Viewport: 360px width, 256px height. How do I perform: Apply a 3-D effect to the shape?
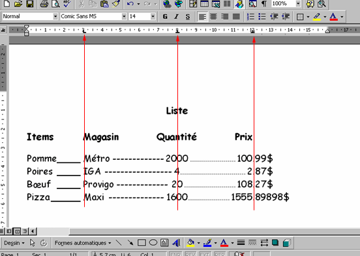tap(286, 243)
